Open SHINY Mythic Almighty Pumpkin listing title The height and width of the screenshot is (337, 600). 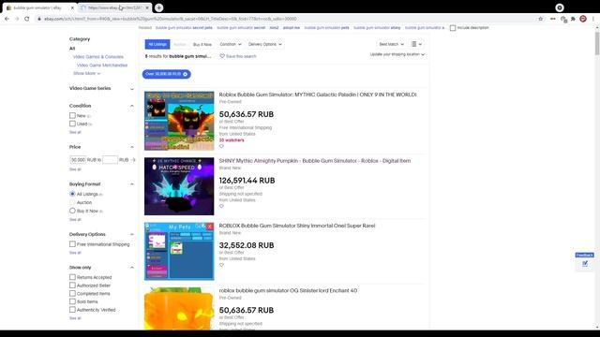point(315,161)
